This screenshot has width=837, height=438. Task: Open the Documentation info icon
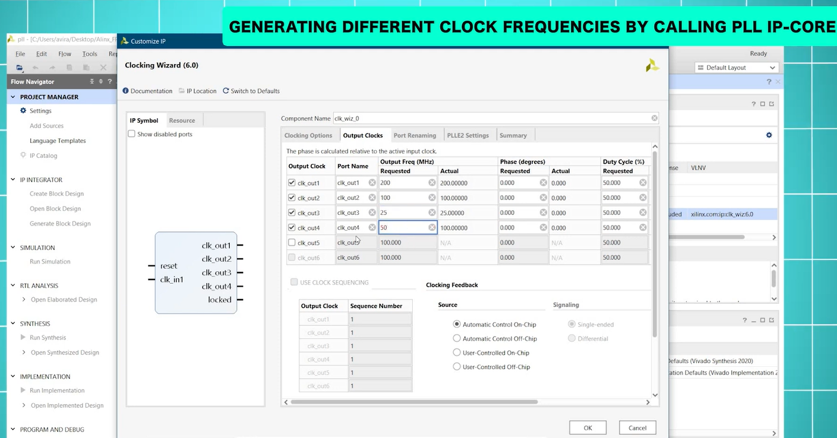click(125, 91)
